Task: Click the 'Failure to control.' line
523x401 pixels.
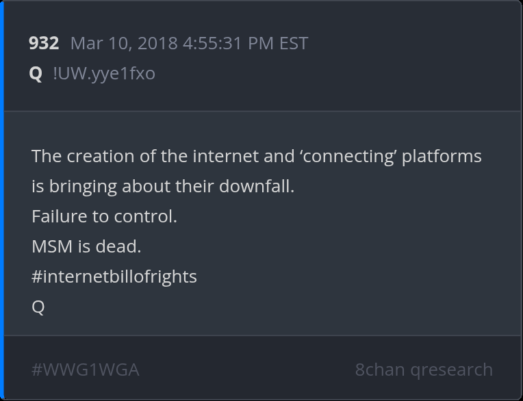Action: [104, 216]
